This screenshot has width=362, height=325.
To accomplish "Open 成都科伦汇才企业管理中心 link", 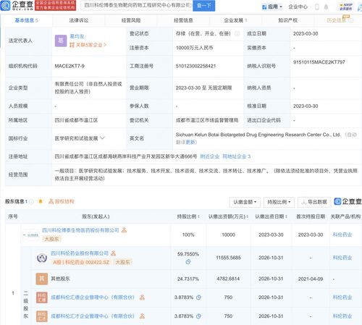I will coord(93,316).
